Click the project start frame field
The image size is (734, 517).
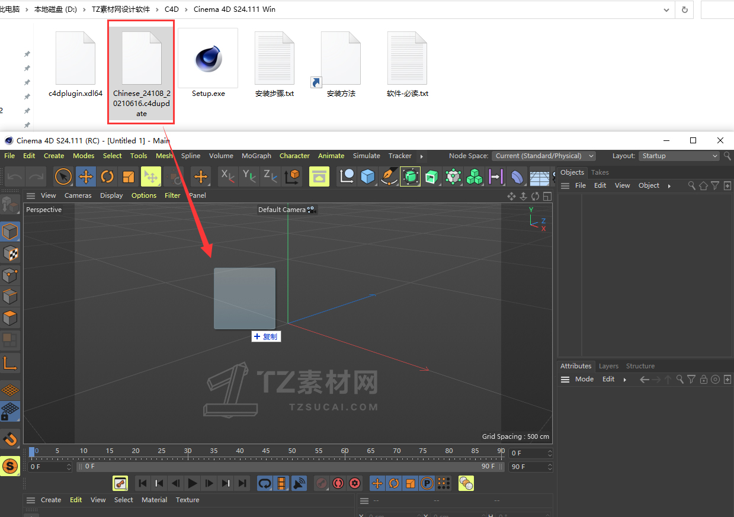click(50, 467)
